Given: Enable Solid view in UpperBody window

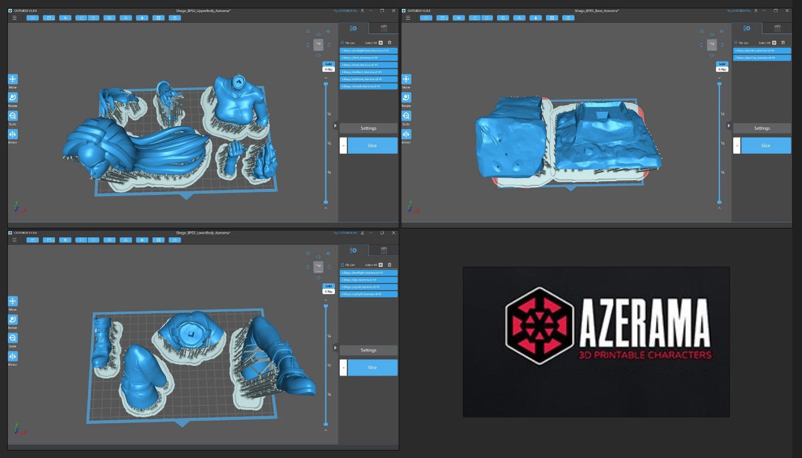Looking at the screenshot, I should 328,64.
